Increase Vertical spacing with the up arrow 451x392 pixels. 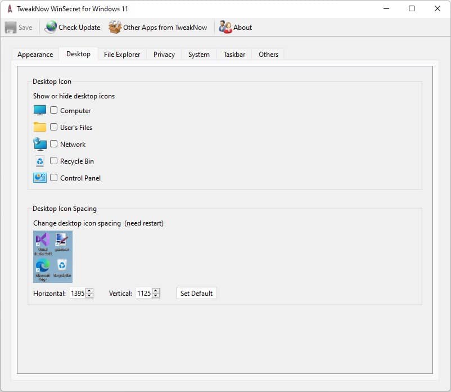click(156, 291)
